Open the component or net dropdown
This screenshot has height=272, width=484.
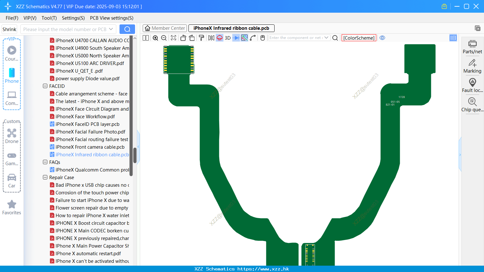pyautogui.click(x=326, y=38)
